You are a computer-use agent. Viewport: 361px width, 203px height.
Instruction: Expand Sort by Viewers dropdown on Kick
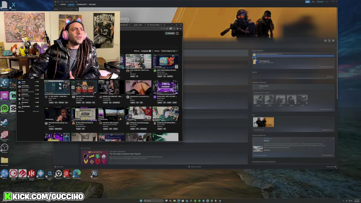[x=169, y=51]
